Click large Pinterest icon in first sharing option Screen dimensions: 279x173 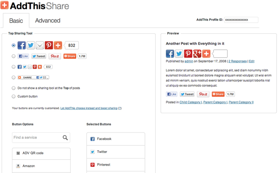(x=49, y=45)
